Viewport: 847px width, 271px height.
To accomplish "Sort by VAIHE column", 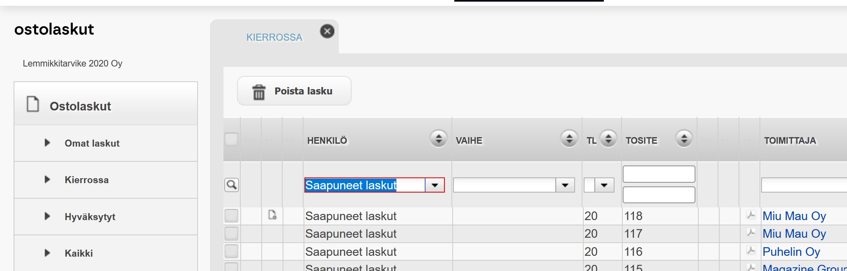I will pos(569,139).
